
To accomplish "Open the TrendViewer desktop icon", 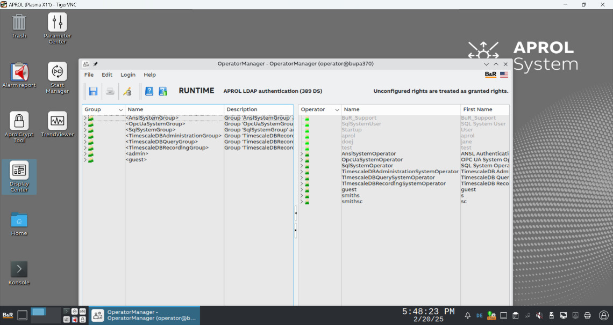I will tap(58, 121).
